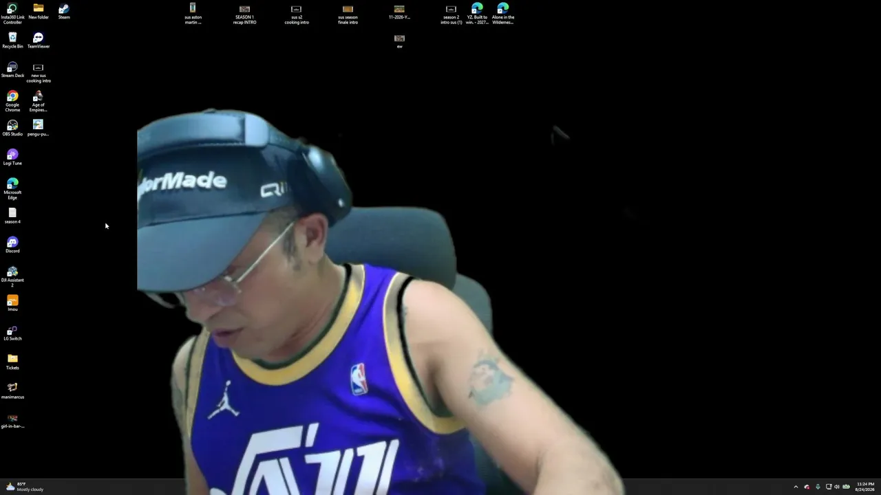
Task: Select the Stream Deck desktop shortcut
Action: coord(12,70)
